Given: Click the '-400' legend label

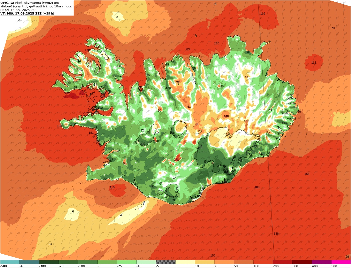Looking at the screenshot, I should coord(23,266).
